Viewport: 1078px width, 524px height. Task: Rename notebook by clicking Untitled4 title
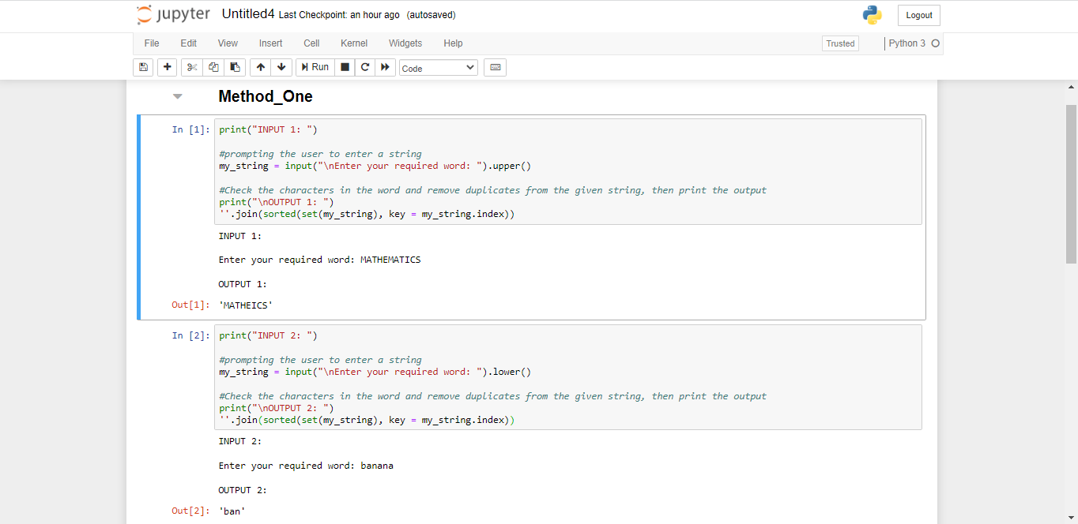(x=247, y=14)
